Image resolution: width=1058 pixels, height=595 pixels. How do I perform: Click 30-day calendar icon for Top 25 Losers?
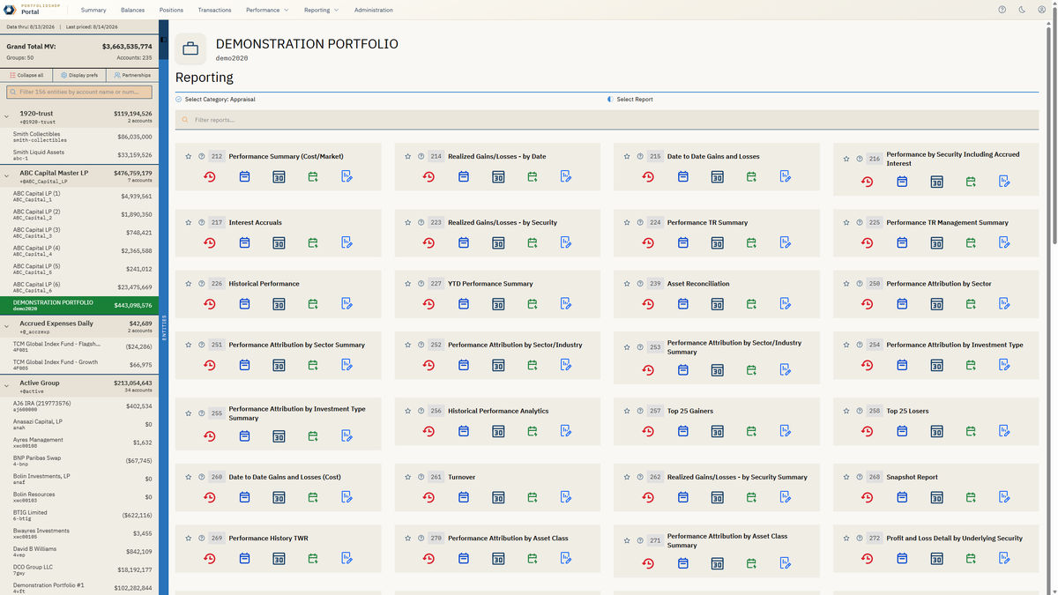(936, 431)
